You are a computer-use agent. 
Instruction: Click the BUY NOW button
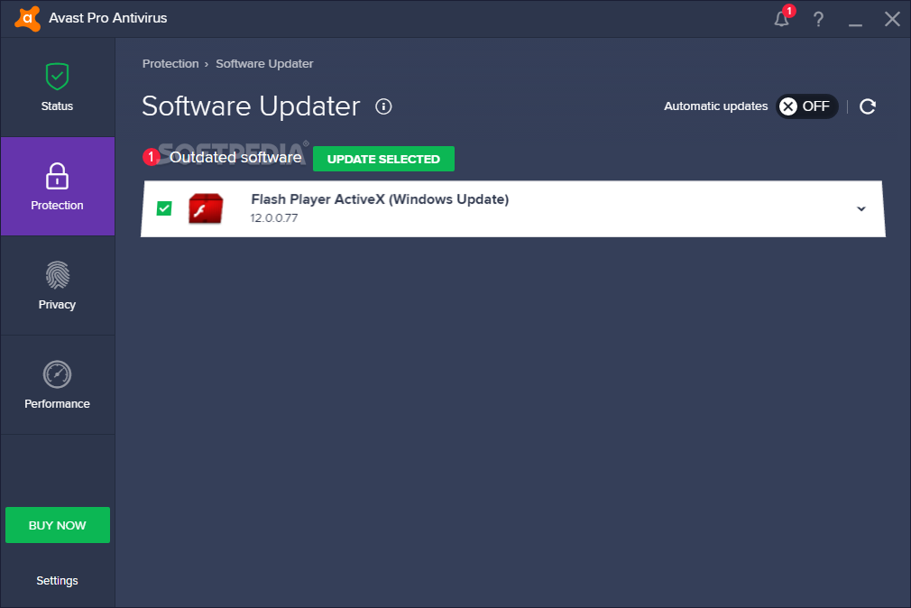point(58,525)
